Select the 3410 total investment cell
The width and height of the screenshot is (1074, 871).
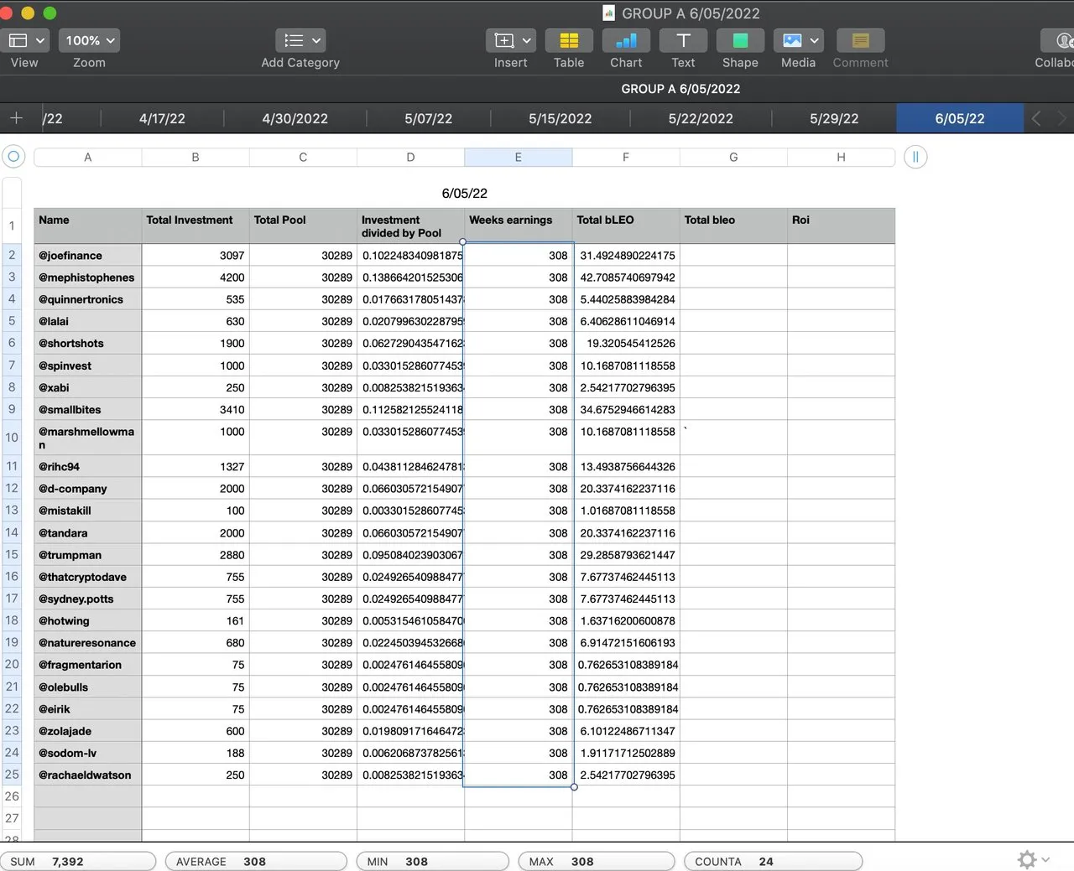click(x=196, y=410)
